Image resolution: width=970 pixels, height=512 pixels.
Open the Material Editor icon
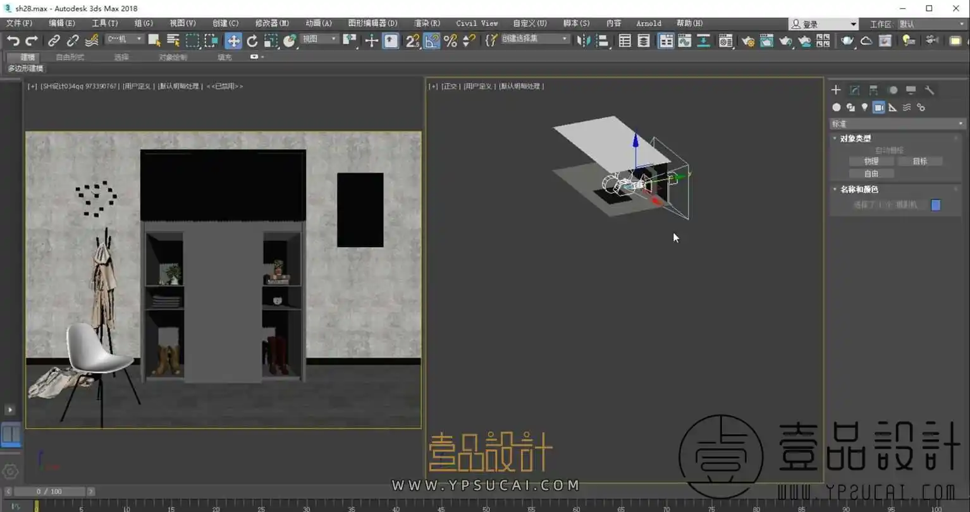pos(725,40)
